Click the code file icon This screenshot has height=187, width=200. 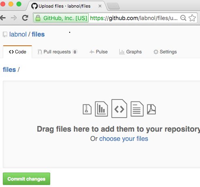point(119,108)
